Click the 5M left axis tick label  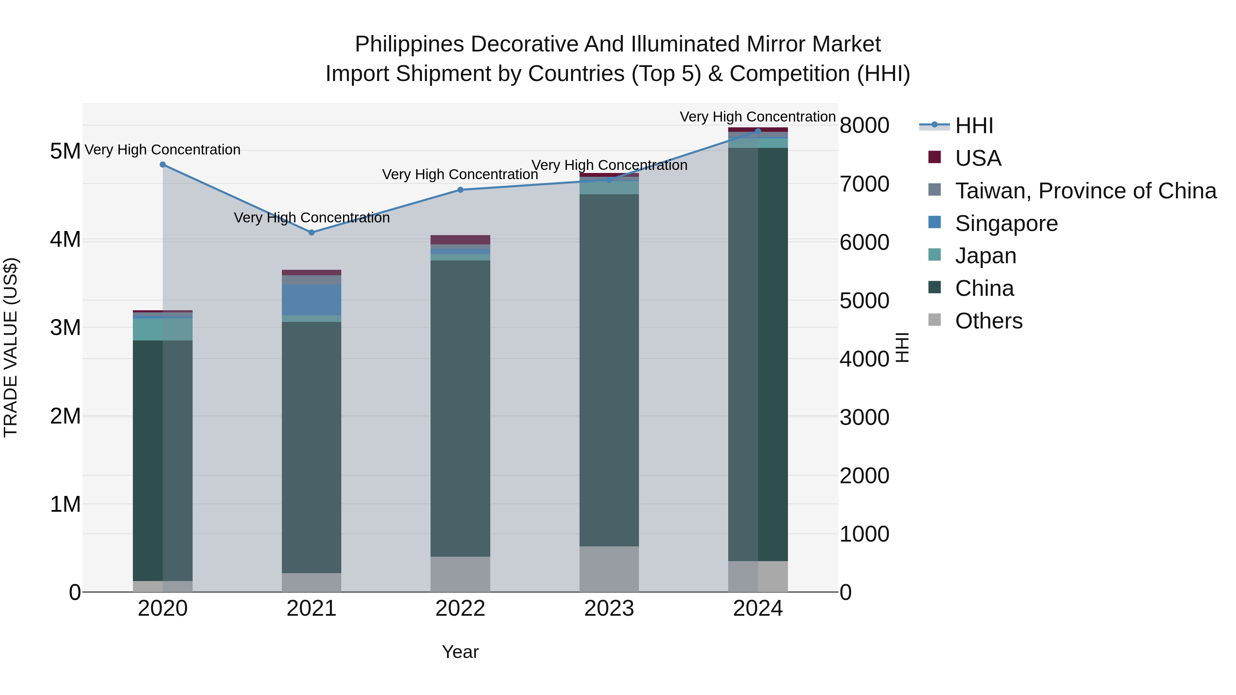pos(65,151)
